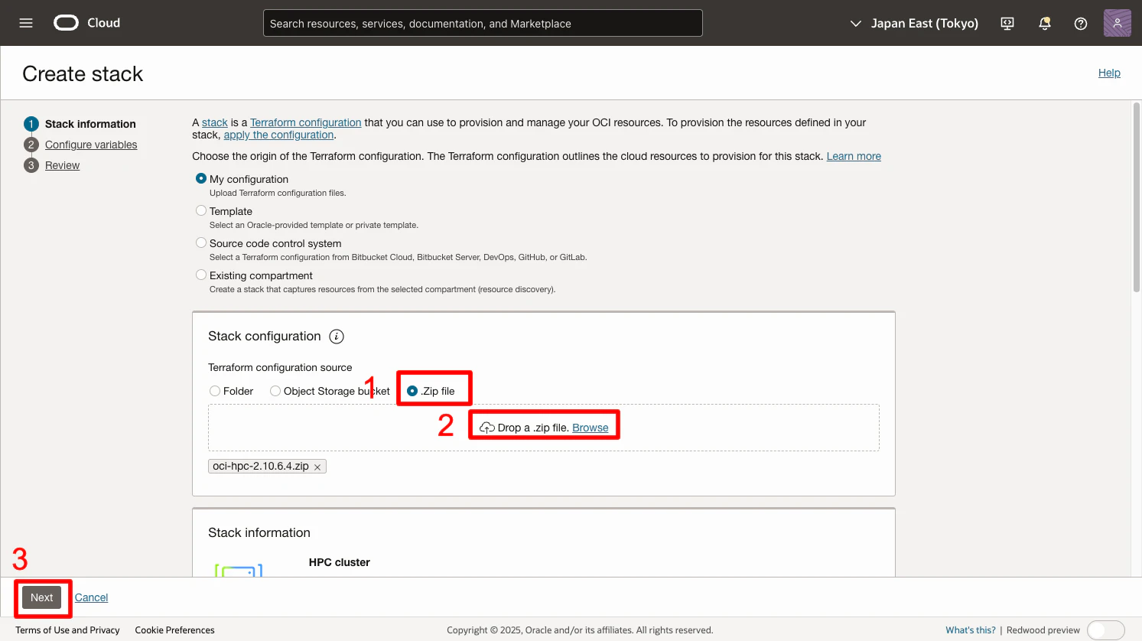
Task: Open the Help link
Action: [x=1109, y=73]
